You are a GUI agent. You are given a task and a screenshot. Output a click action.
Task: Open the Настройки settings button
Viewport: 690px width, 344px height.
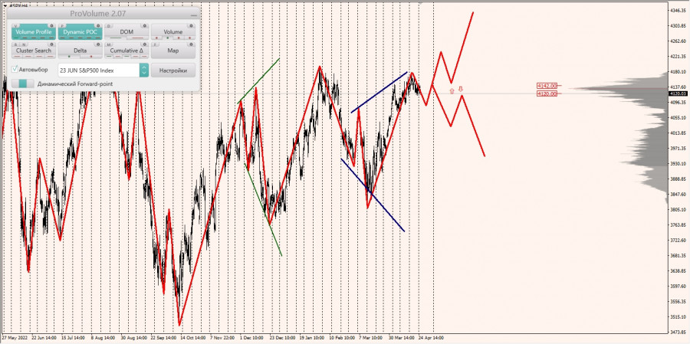(x=173, y=70)
